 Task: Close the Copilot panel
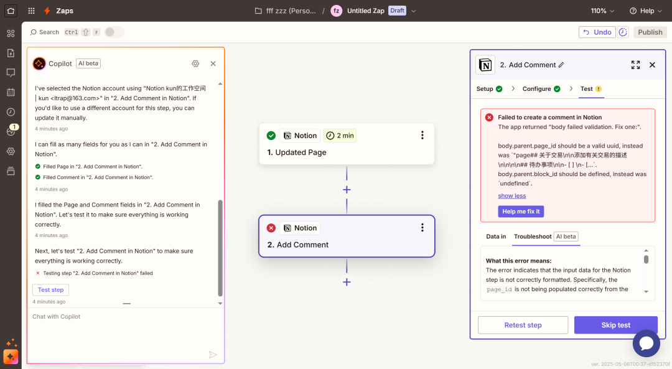[213, 63]
